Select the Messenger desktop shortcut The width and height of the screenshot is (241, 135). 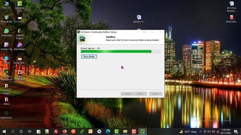point(20,46)
